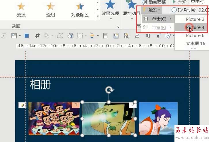209x142 pixels.
Task: Click animation order marker 1
Action: click(x=76, y=105)
